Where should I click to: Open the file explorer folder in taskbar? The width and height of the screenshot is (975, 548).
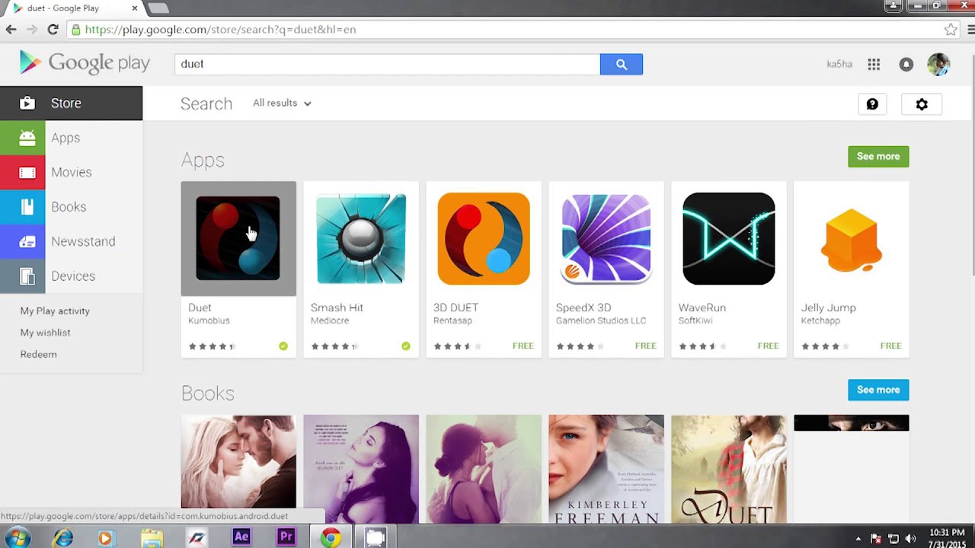[152, 538]
